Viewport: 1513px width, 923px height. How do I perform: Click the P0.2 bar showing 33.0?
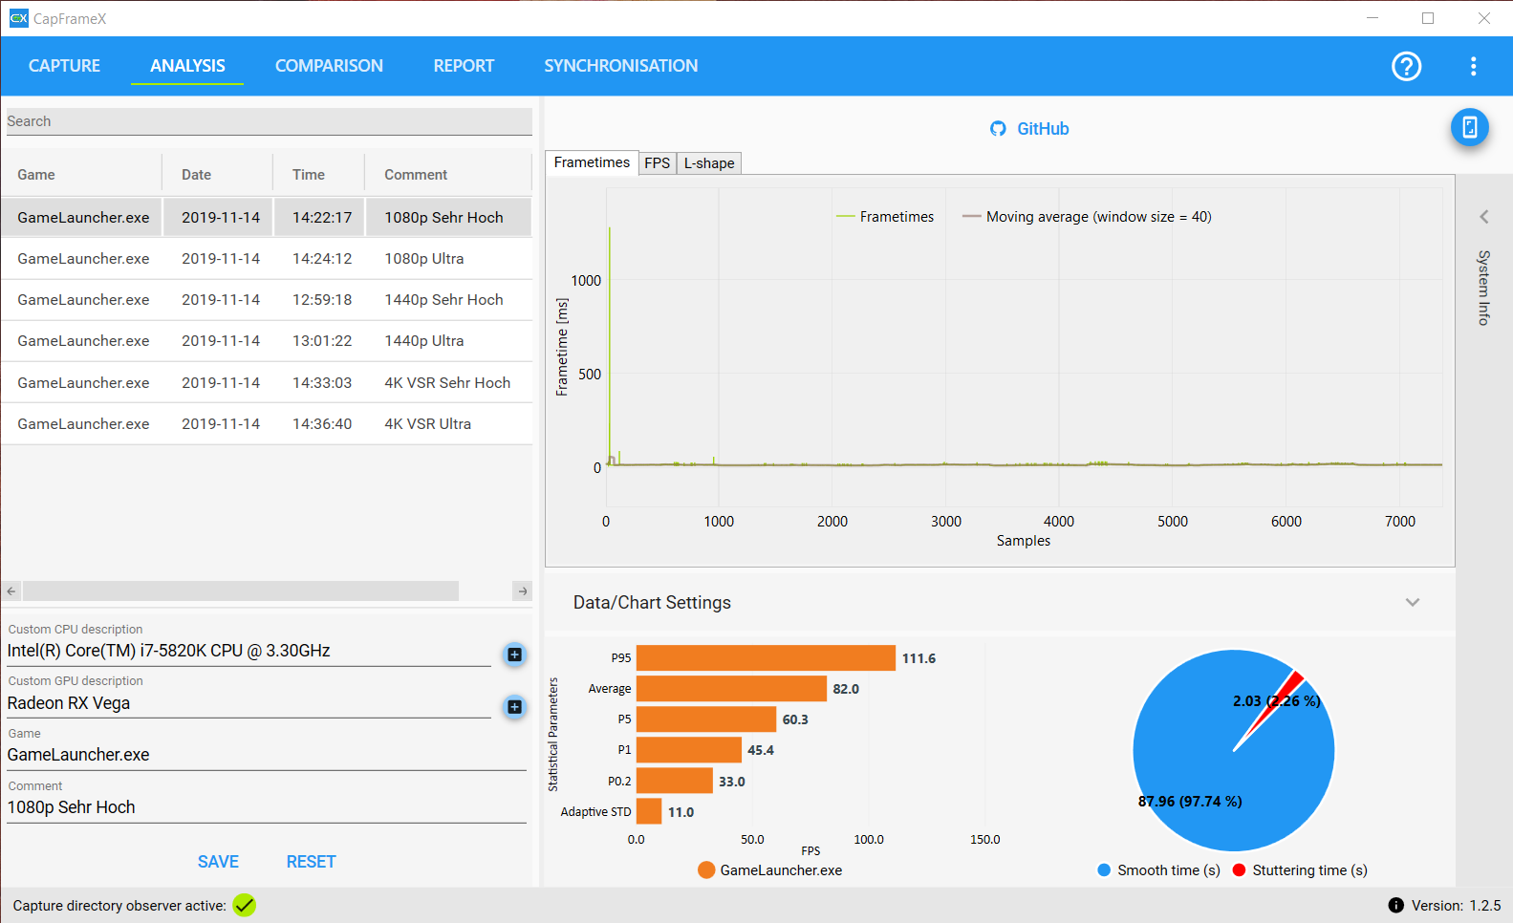tap(675, 782)
